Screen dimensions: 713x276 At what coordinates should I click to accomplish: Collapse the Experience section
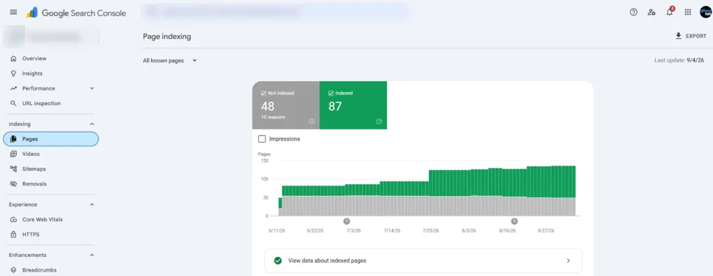coord(92,205)
